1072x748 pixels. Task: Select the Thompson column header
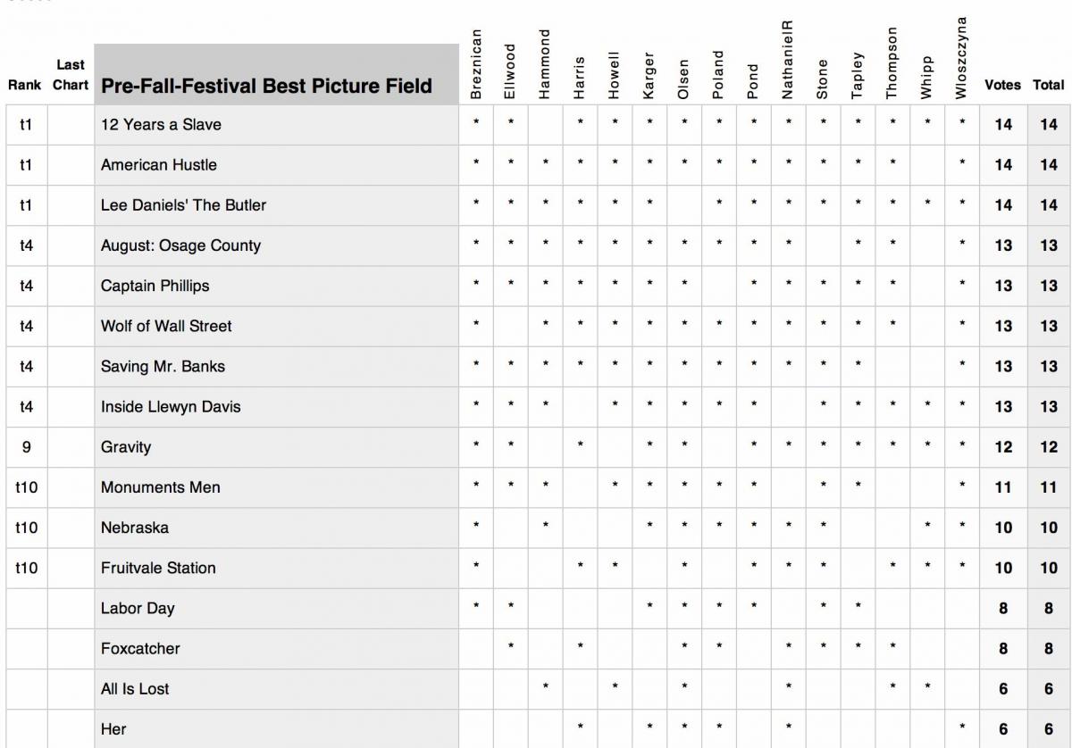coord(892,62)
